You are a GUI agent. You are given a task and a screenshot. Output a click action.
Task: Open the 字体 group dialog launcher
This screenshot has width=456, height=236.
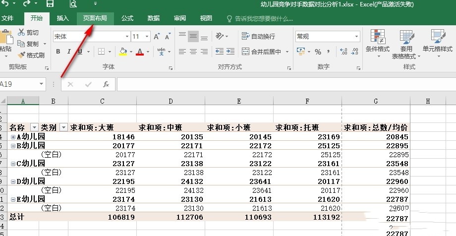click(x=171, y=68)
